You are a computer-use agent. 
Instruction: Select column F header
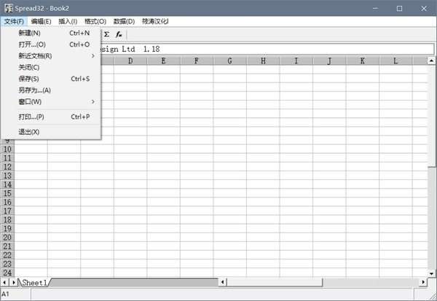[197, 60]
